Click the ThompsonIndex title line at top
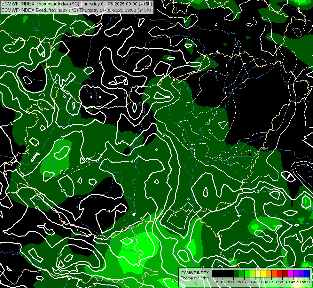Screen dimensions: 313x288 click(76, 4)
